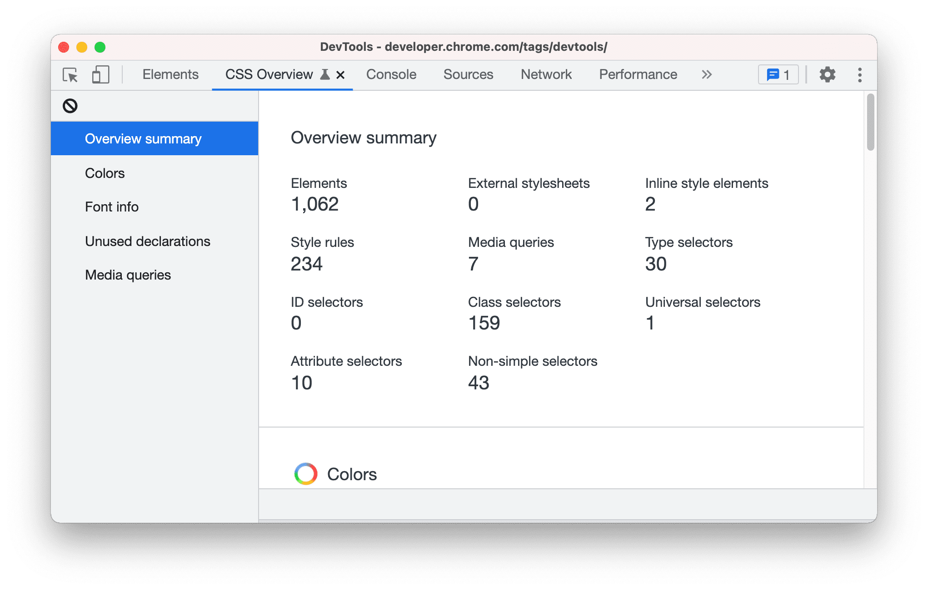Close the CSS Overview panel tab

pos(339,74)
